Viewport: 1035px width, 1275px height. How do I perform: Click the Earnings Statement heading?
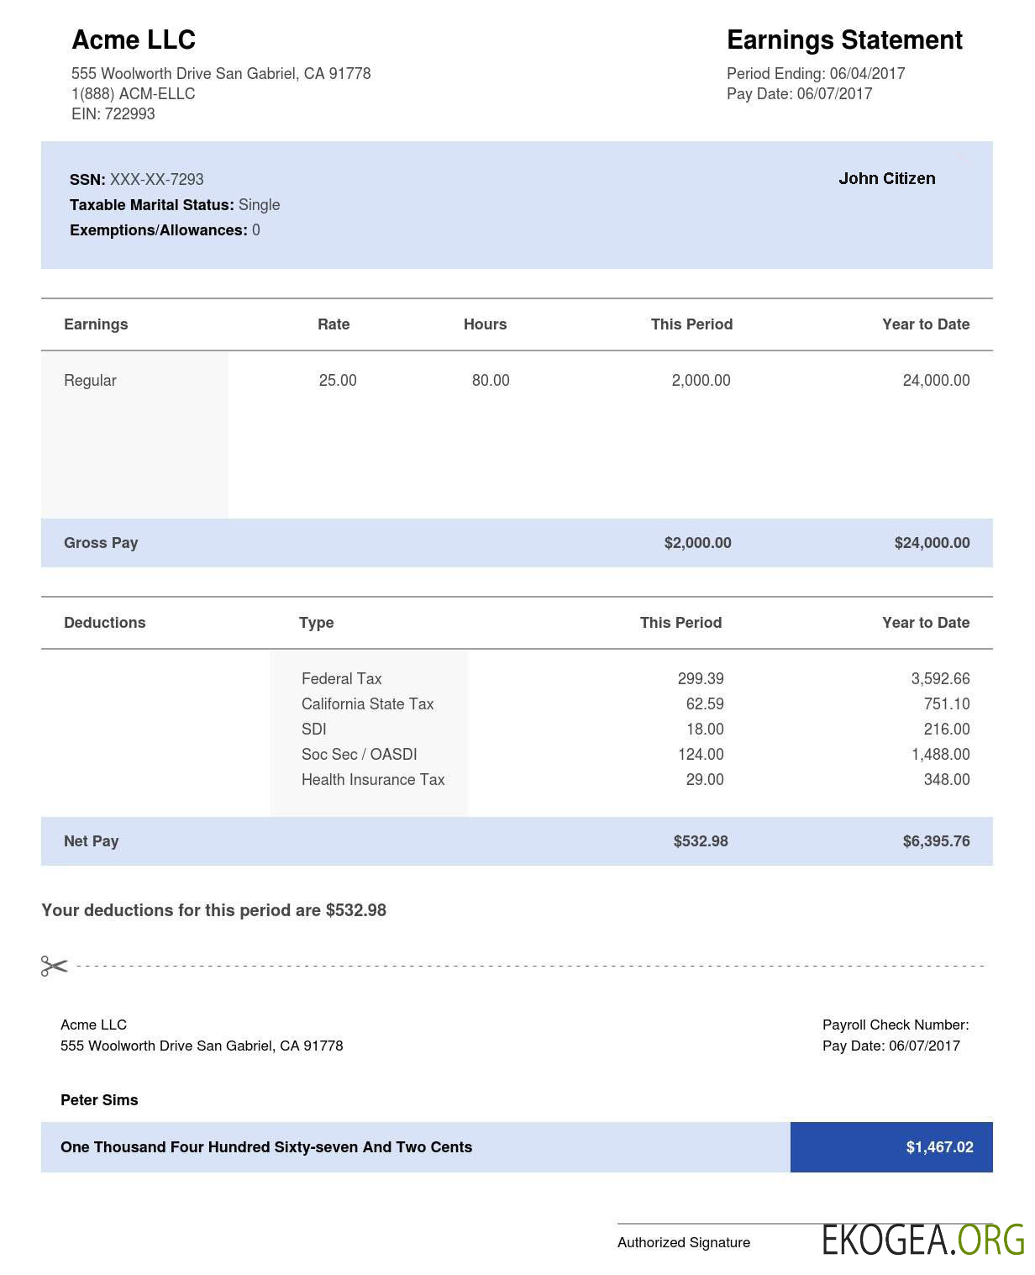844,40
